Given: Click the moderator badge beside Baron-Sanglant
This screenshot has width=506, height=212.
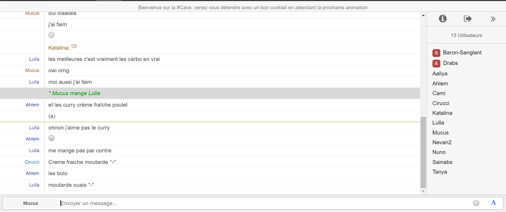Looking at the screenshot, I should (x=436, y=53).
